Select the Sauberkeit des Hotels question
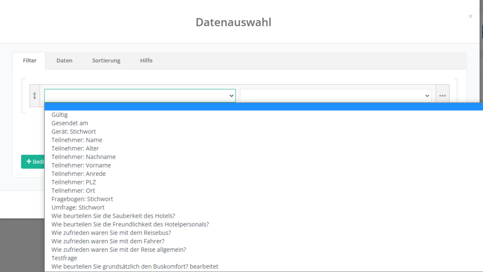 click(x=113, y=216)
